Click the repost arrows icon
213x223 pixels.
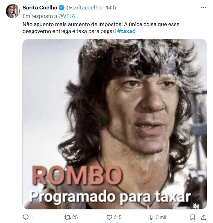67,217
